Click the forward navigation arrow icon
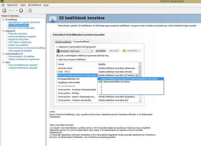The width and height of the screenshot is (201, 146). click(x=21, y=10)
